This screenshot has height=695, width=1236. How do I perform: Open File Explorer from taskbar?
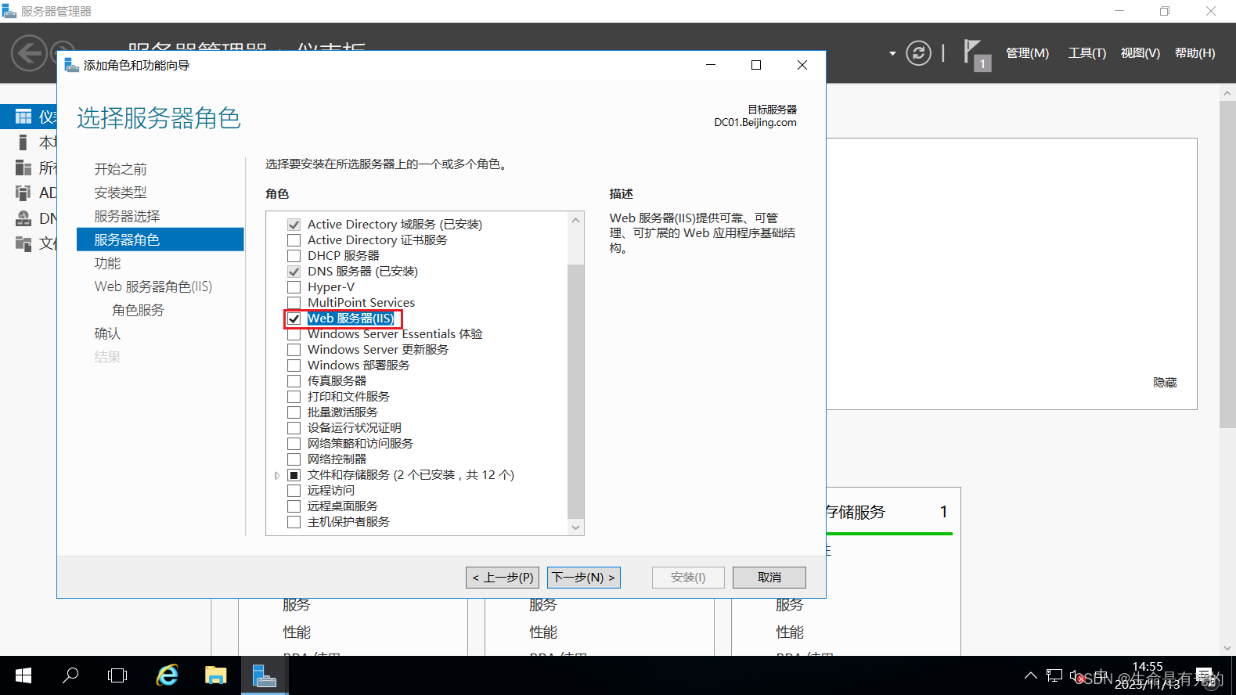[x=216, y=675]
